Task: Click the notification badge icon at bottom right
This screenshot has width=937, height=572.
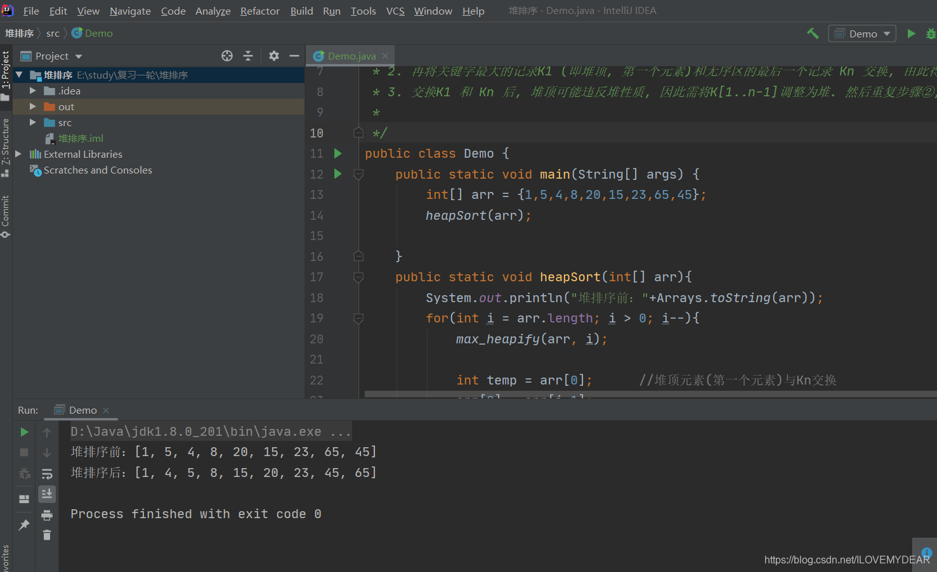Action: point(926,553)
